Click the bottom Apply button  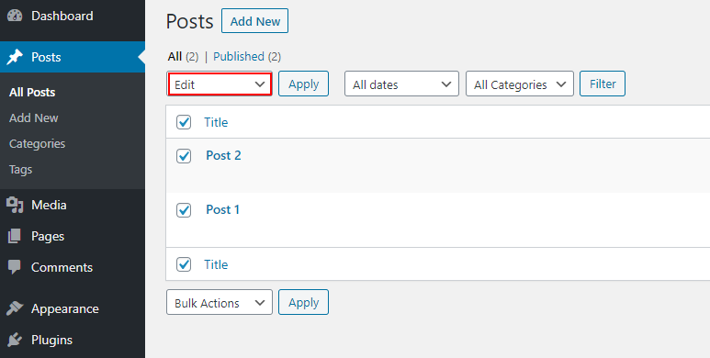(x=303, y=302)
